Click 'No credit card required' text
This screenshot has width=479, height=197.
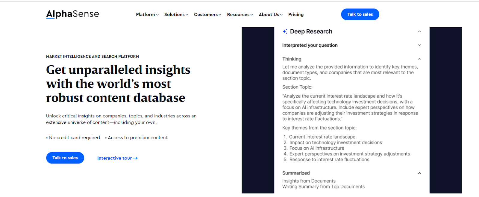(74, 137)
